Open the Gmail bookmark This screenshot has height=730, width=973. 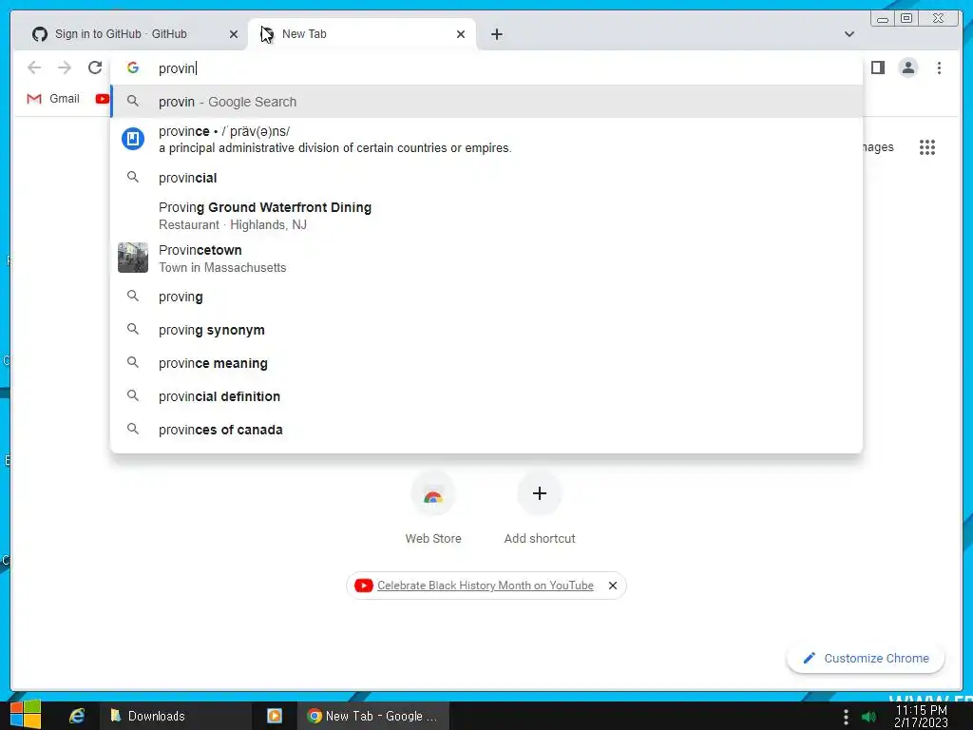tap(53, 99)
